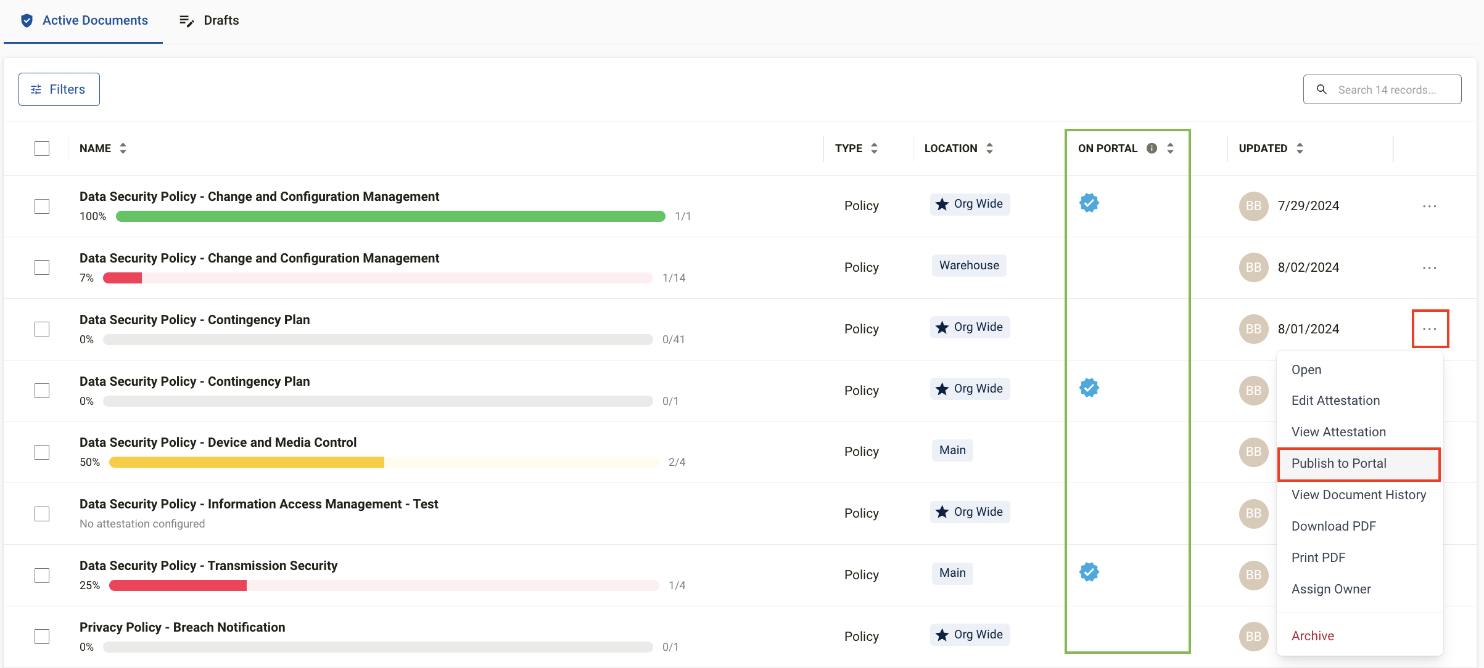The height and width of the screenshot is (668, 1484).
Task: Click the portal badge on Transmission Security row
Action: (1089, 572)
